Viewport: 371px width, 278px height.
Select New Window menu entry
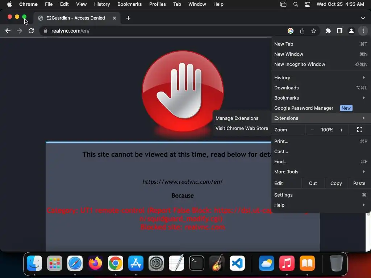tap(321, 54)
